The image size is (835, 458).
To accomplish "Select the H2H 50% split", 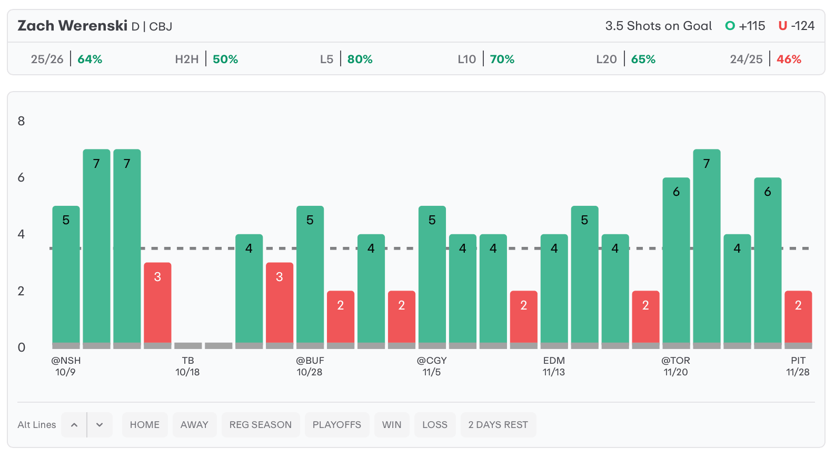I will [x=206, y=59].
